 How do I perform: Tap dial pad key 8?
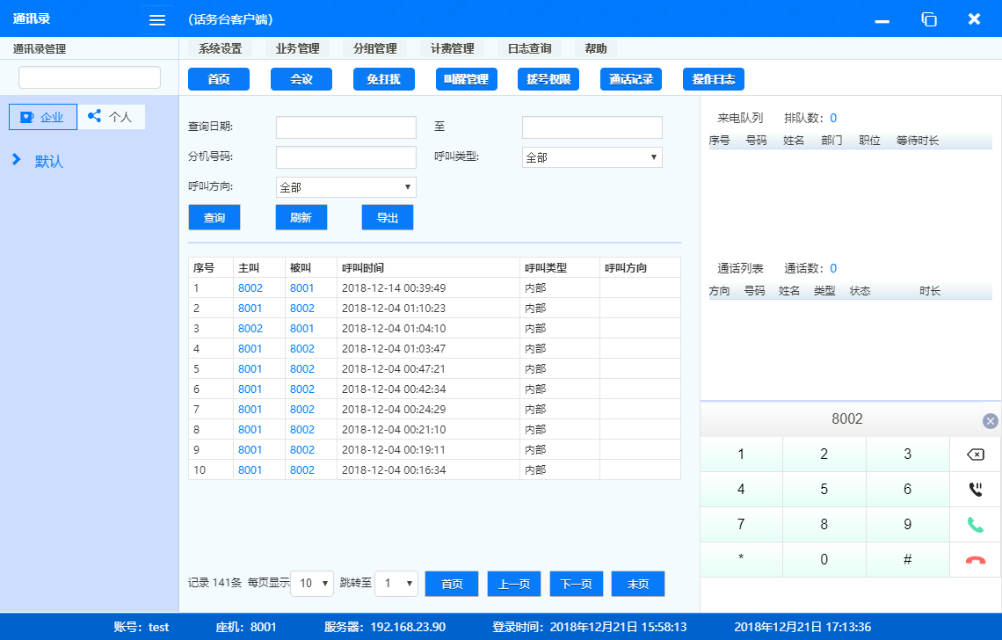tap(824, 525)
